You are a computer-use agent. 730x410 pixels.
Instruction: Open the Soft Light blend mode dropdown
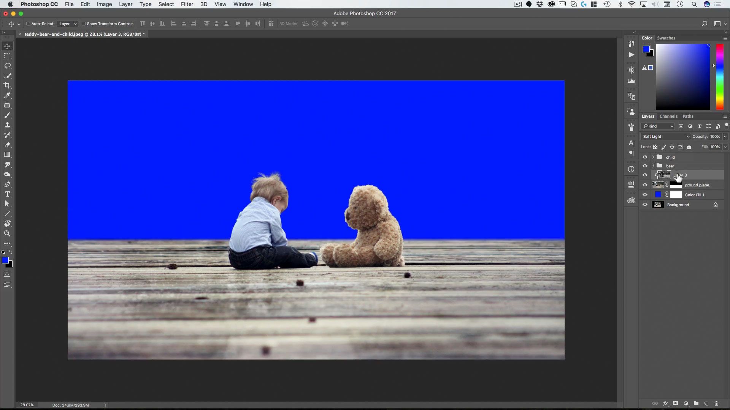665,136
